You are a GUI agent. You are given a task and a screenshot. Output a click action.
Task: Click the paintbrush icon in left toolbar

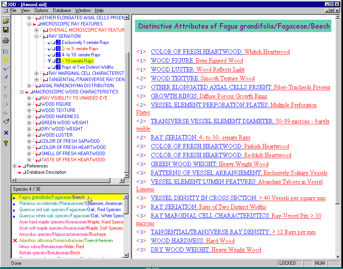click(6, 122)
